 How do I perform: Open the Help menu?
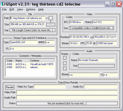[41, 9]
